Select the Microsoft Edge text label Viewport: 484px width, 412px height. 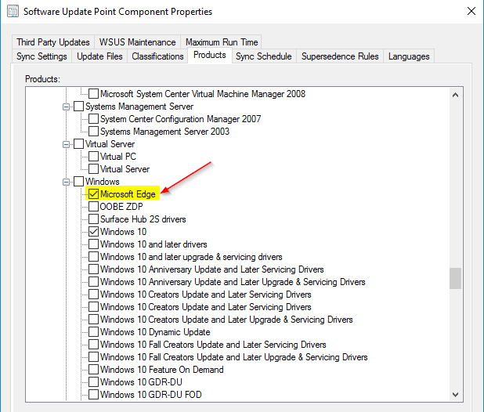pyautogui.click(x=128, y=194)
